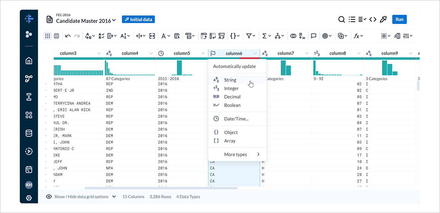The image size is (440, 213).
Task: Click the KH user avatar
Action: coord(29,185)
